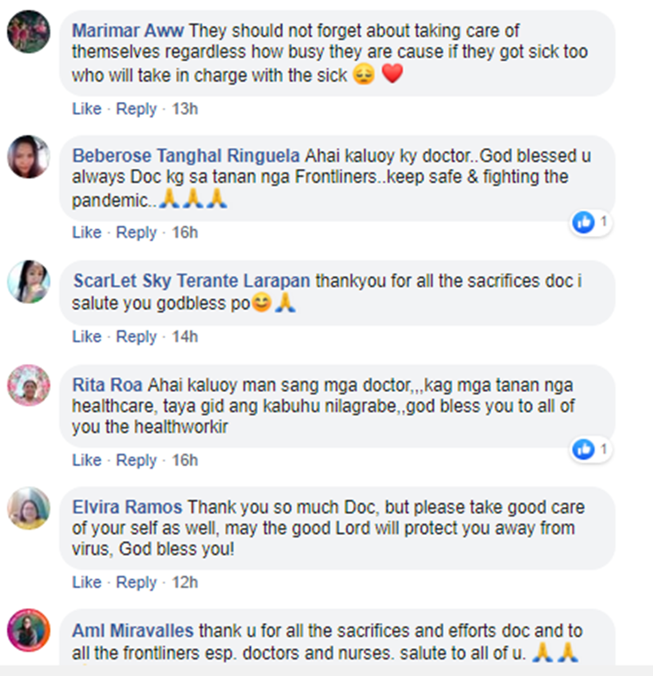Click the like reaction icon on Beberose's comment
Screen dimensions: 653x676
(x=583, y=222)
